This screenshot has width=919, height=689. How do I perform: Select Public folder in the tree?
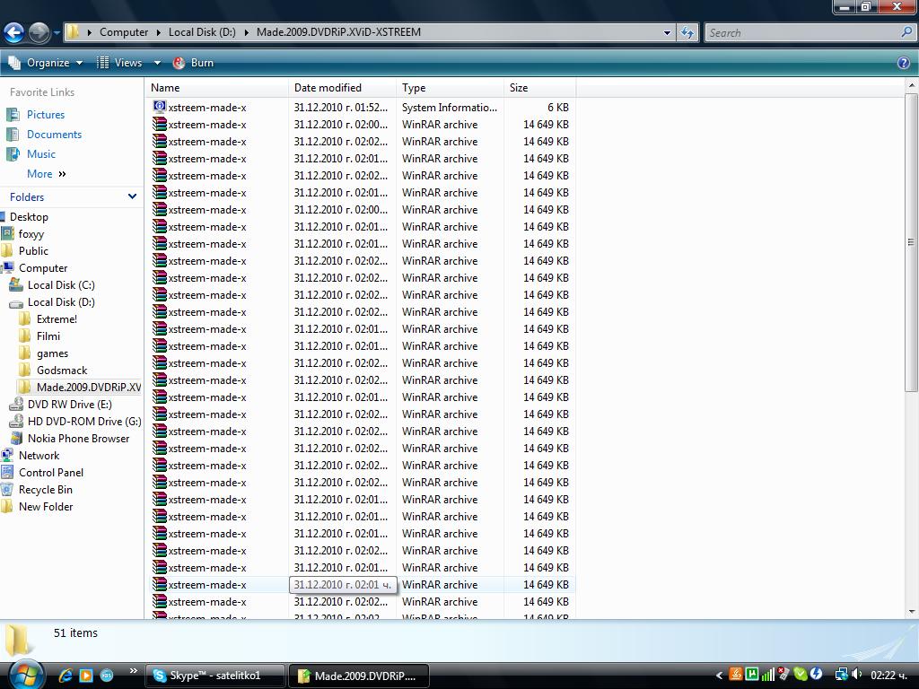(x=33, y=251)
